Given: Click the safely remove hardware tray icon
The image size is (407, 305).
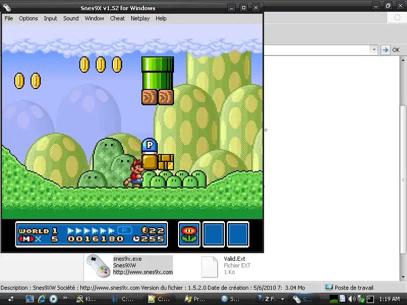Looking at the screenshot, I should coord(361,299).
